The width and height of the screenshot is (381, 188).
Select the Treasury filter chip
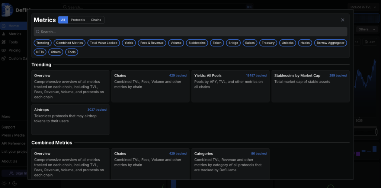(x=268, y=43)
